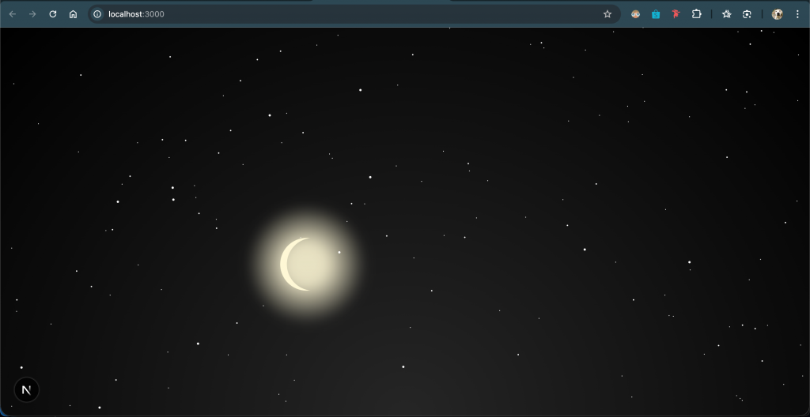
Task: Open the browser three-dot menu
Action: (797, 14)
